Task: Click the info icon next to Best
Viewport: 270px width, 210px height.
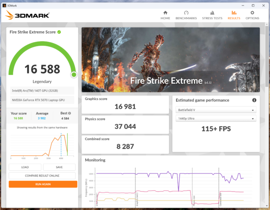Action: click(69, 114)
